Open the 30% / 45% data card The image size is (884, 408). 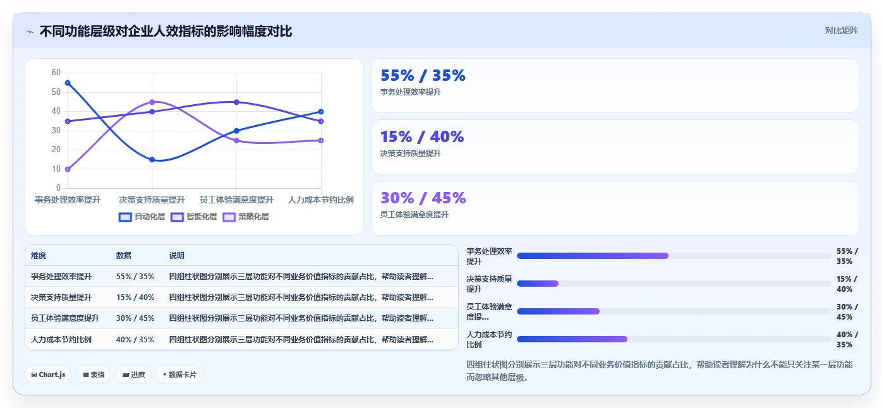click(615, 208)
